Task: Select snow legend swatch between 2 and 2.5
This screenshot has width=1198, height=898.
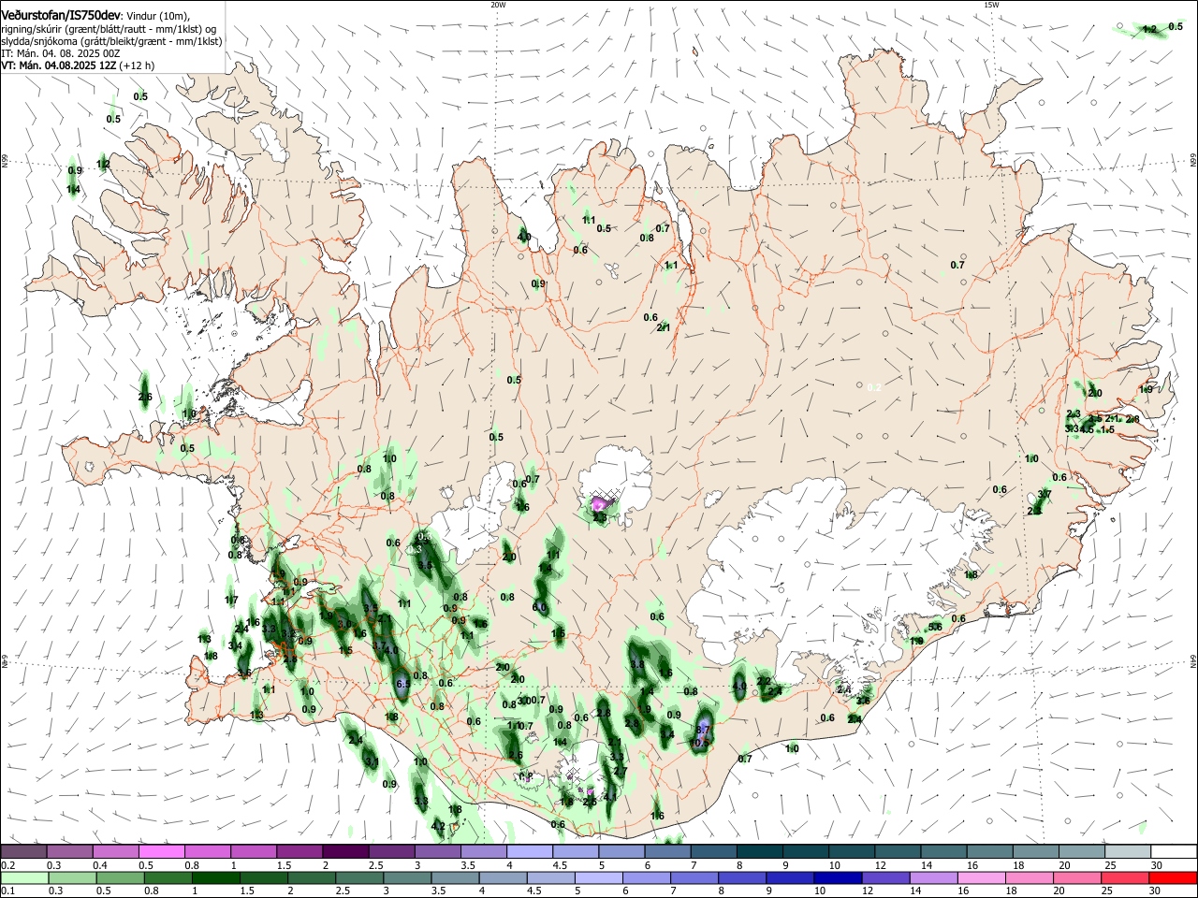Action: click(x=346, y=851)
